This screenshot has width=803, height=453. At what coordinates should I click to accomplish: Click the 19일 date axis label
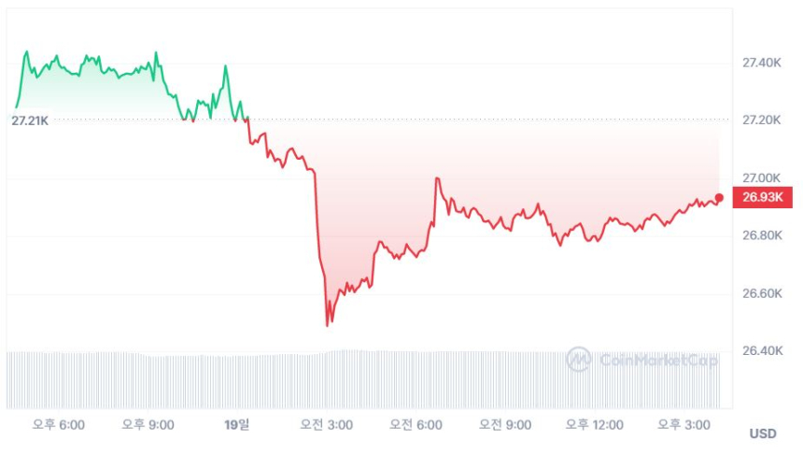coord(237,425)
